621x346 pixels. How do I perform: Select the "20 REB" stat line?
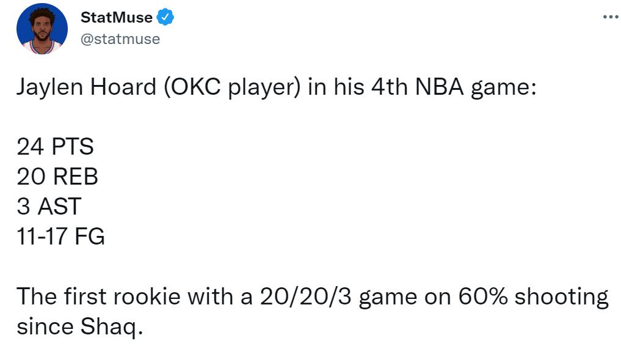point(57,177)
